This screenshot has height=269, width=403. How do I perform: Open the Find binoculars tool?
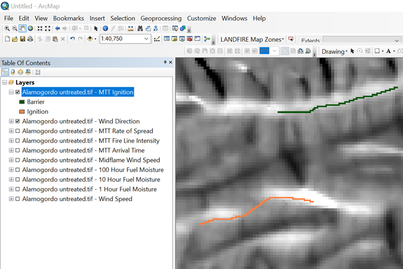click(140, 29)
